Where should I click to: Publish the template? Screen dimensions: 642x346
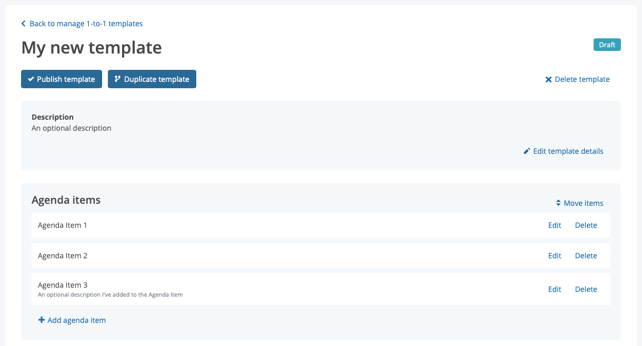click(62, 79)
